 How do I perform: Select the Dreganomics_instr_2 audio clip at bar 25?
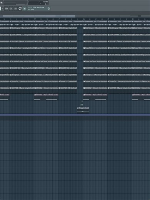pos(95,23)
